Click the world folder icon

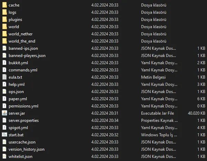click(4, 27)
